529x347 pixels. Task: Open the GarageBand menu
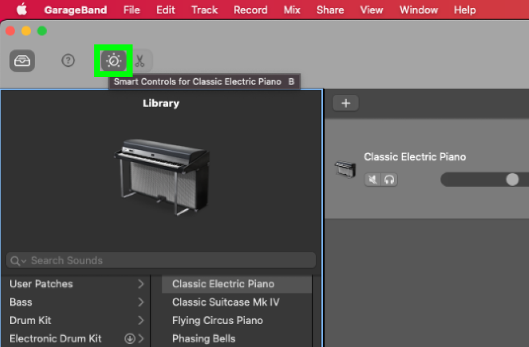coord(75,10)
